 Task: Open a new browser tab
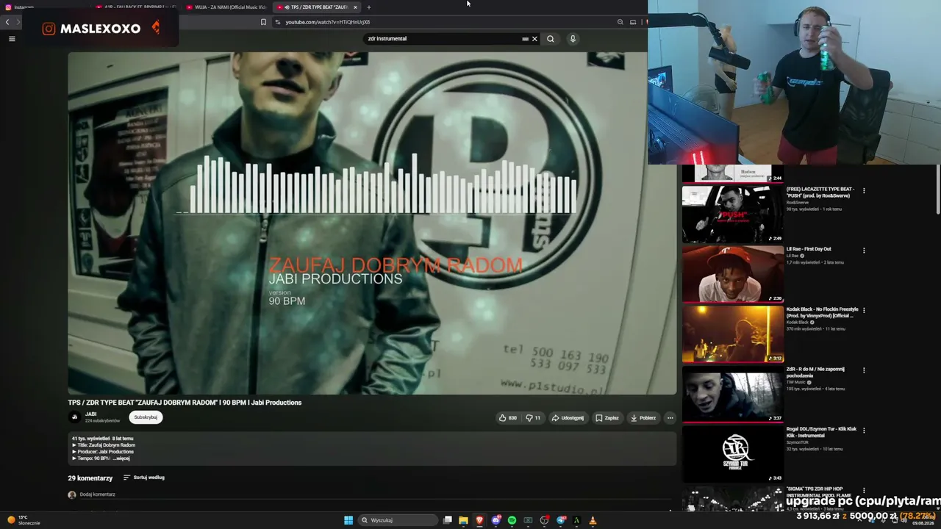[369, 7]
